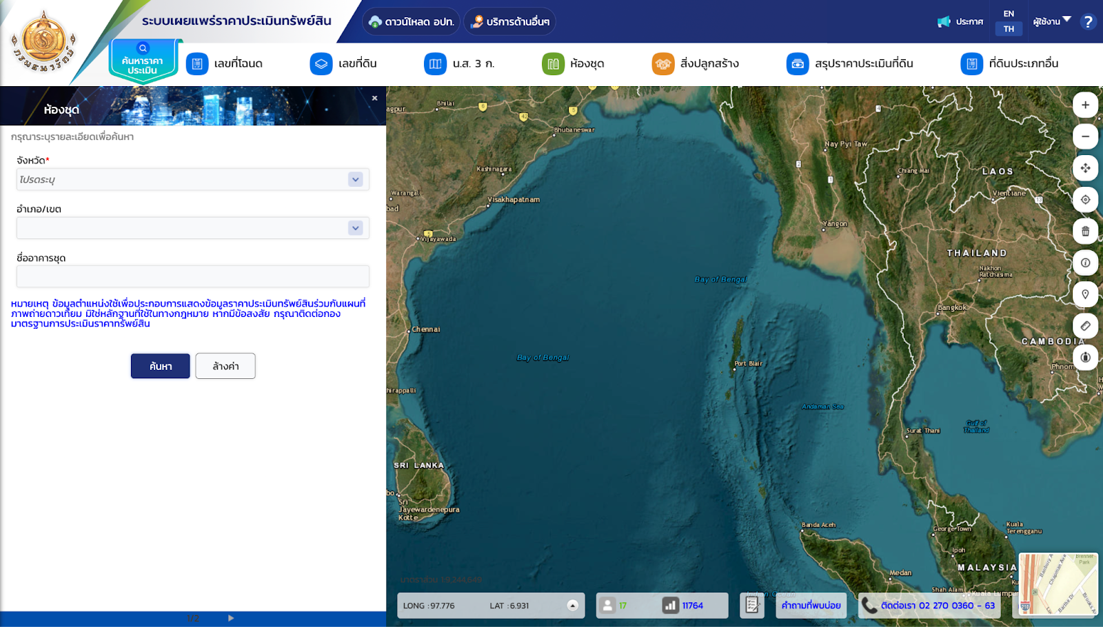The height and width of the screenshot is (627, 1103).
Task: Click the locate my position icon
Action: (x=1085, y=200)
